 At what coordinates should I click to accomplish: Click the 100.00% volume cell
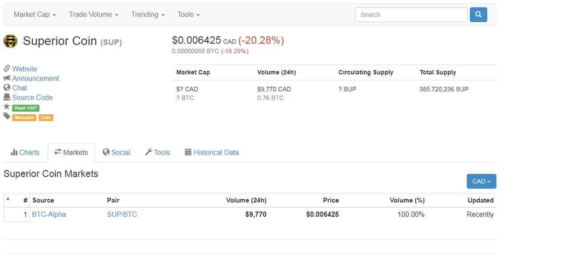[411, 214]
